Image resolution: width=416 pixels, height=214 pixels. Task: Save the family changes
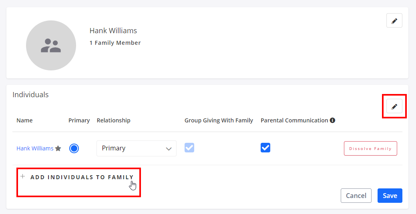(390, 196)
